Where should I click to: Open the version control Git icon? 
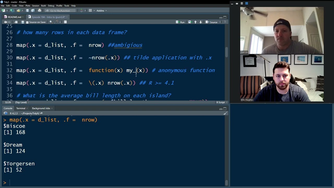(x=81, y=10)
